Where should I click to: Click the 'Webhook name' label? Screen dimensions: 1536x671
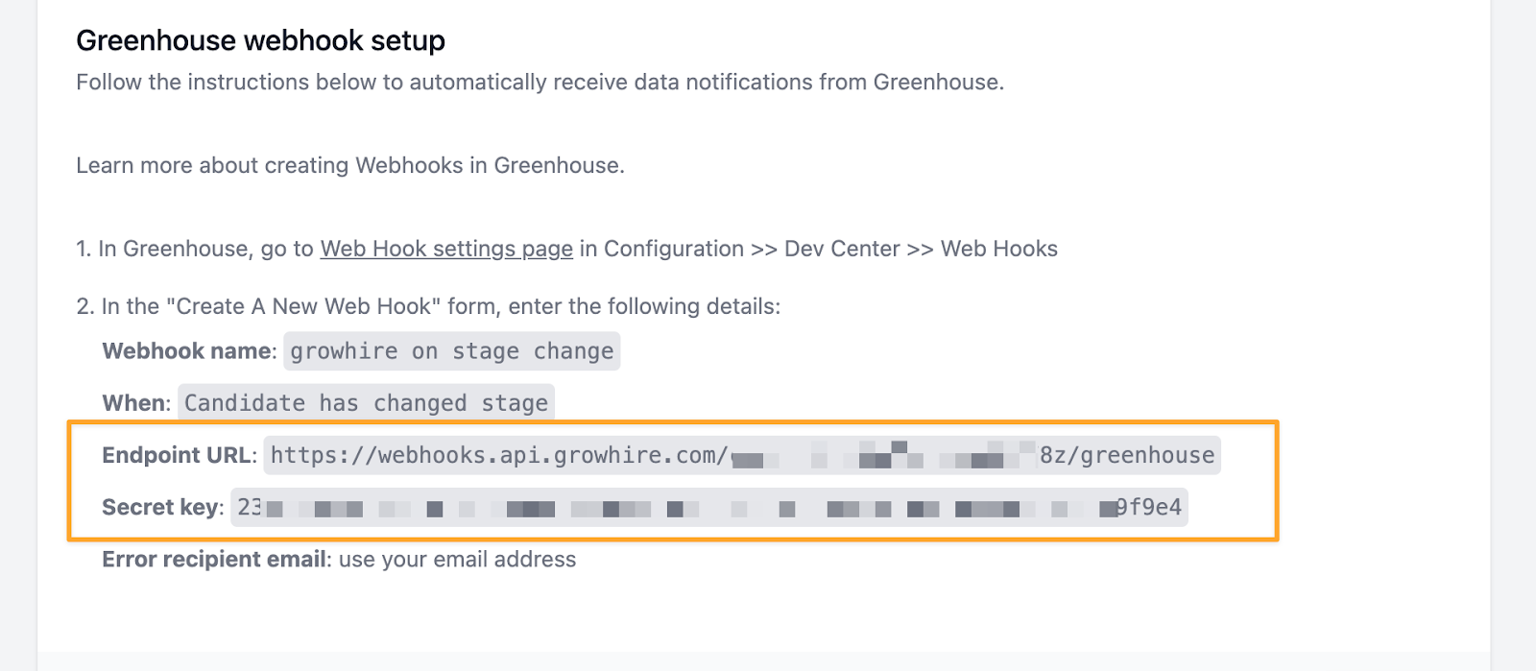pyautogui.click(x=187, y=351)
